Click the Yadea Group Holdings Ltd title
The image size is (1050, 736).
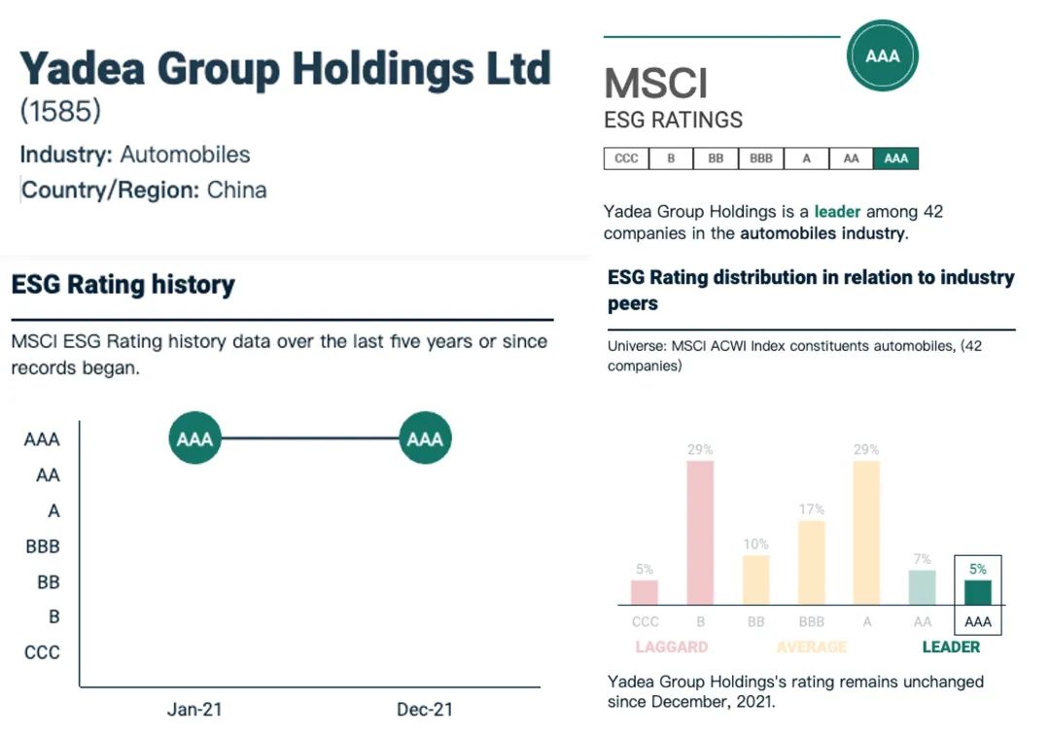click(x=285, y=69)
